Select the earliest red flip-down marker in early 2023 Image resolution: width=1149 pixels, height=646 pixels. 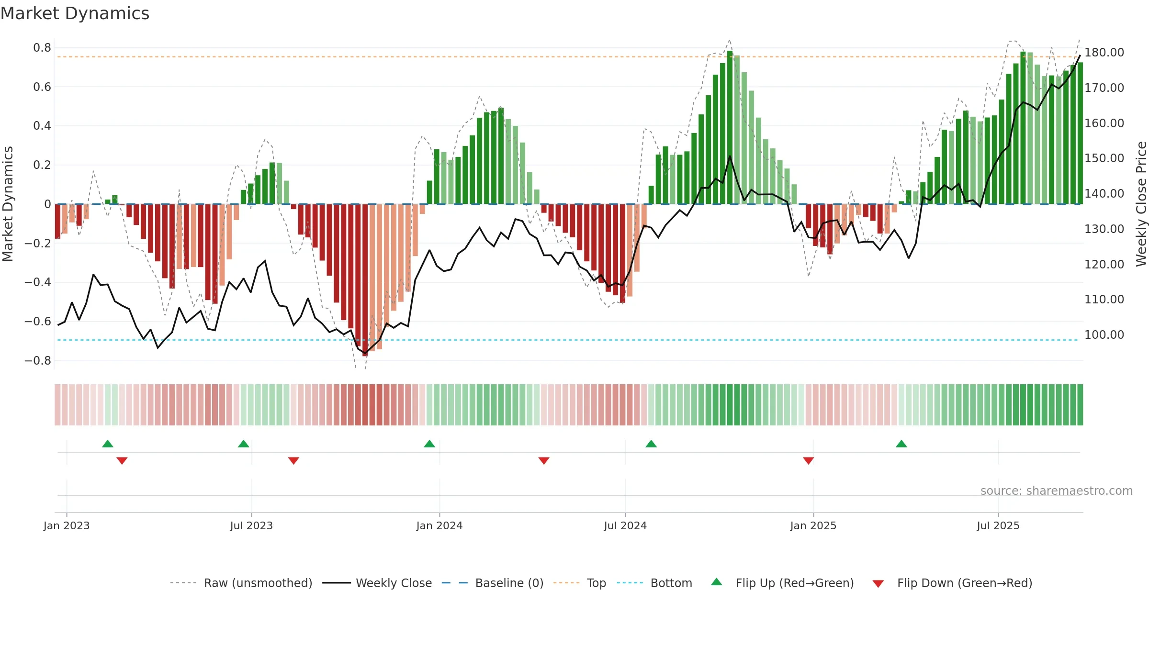tap(122, 460)
